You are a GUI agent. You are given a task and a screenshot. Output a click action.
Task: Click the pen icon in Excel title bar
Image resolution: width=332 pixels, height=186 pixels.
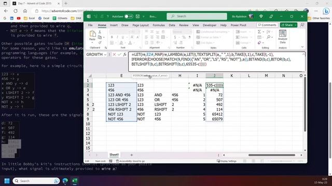click(x=271, y=16)
